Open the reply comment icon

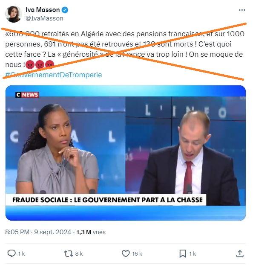11,253
